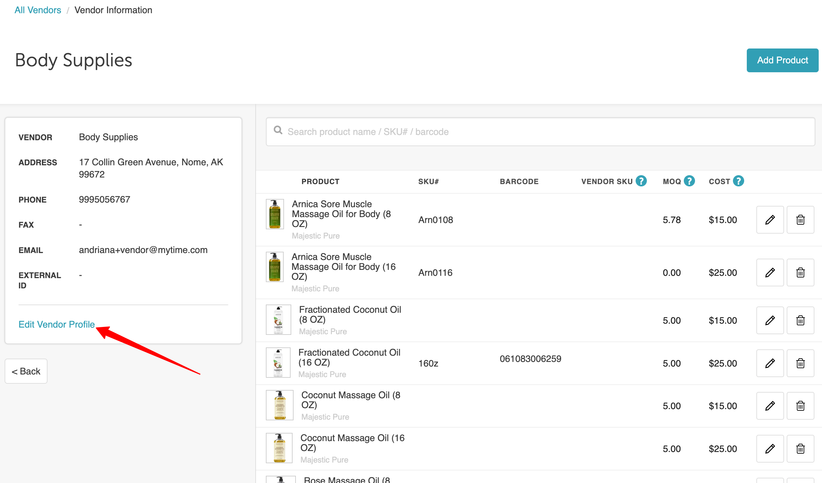Navigate to All Vendors breadcrumb

click(x=38, y=10)
